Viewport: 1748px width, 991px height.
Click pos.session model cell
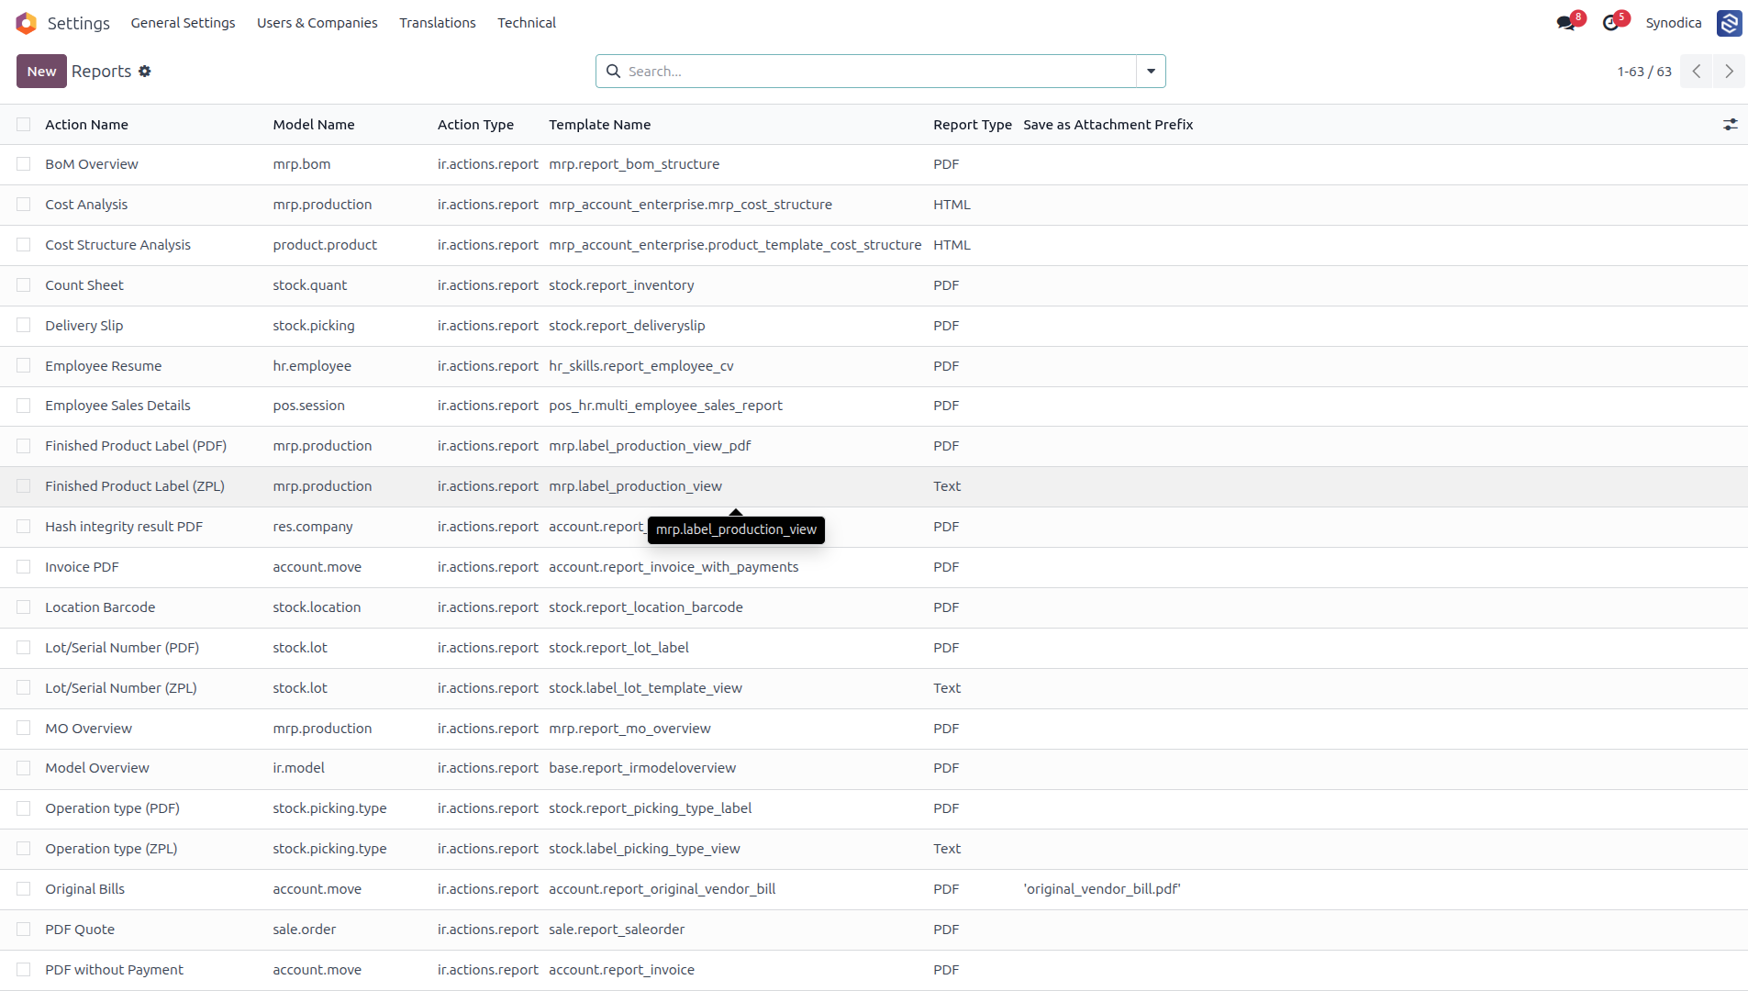[308, 406]
